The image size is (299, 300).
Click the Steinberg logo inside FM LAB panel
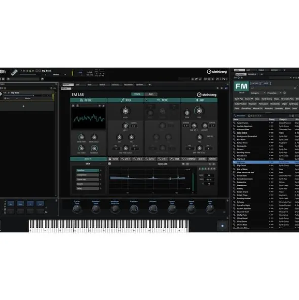[207, 95]
